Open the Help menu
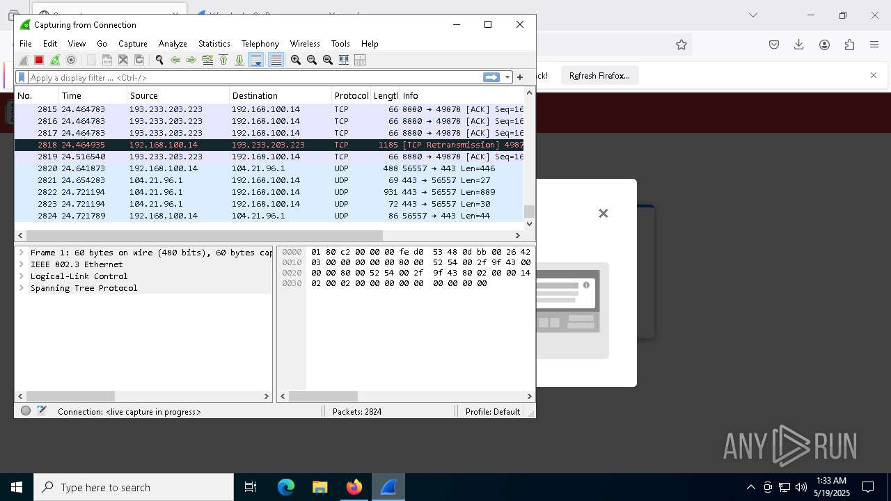 click(x=370, y=43)
